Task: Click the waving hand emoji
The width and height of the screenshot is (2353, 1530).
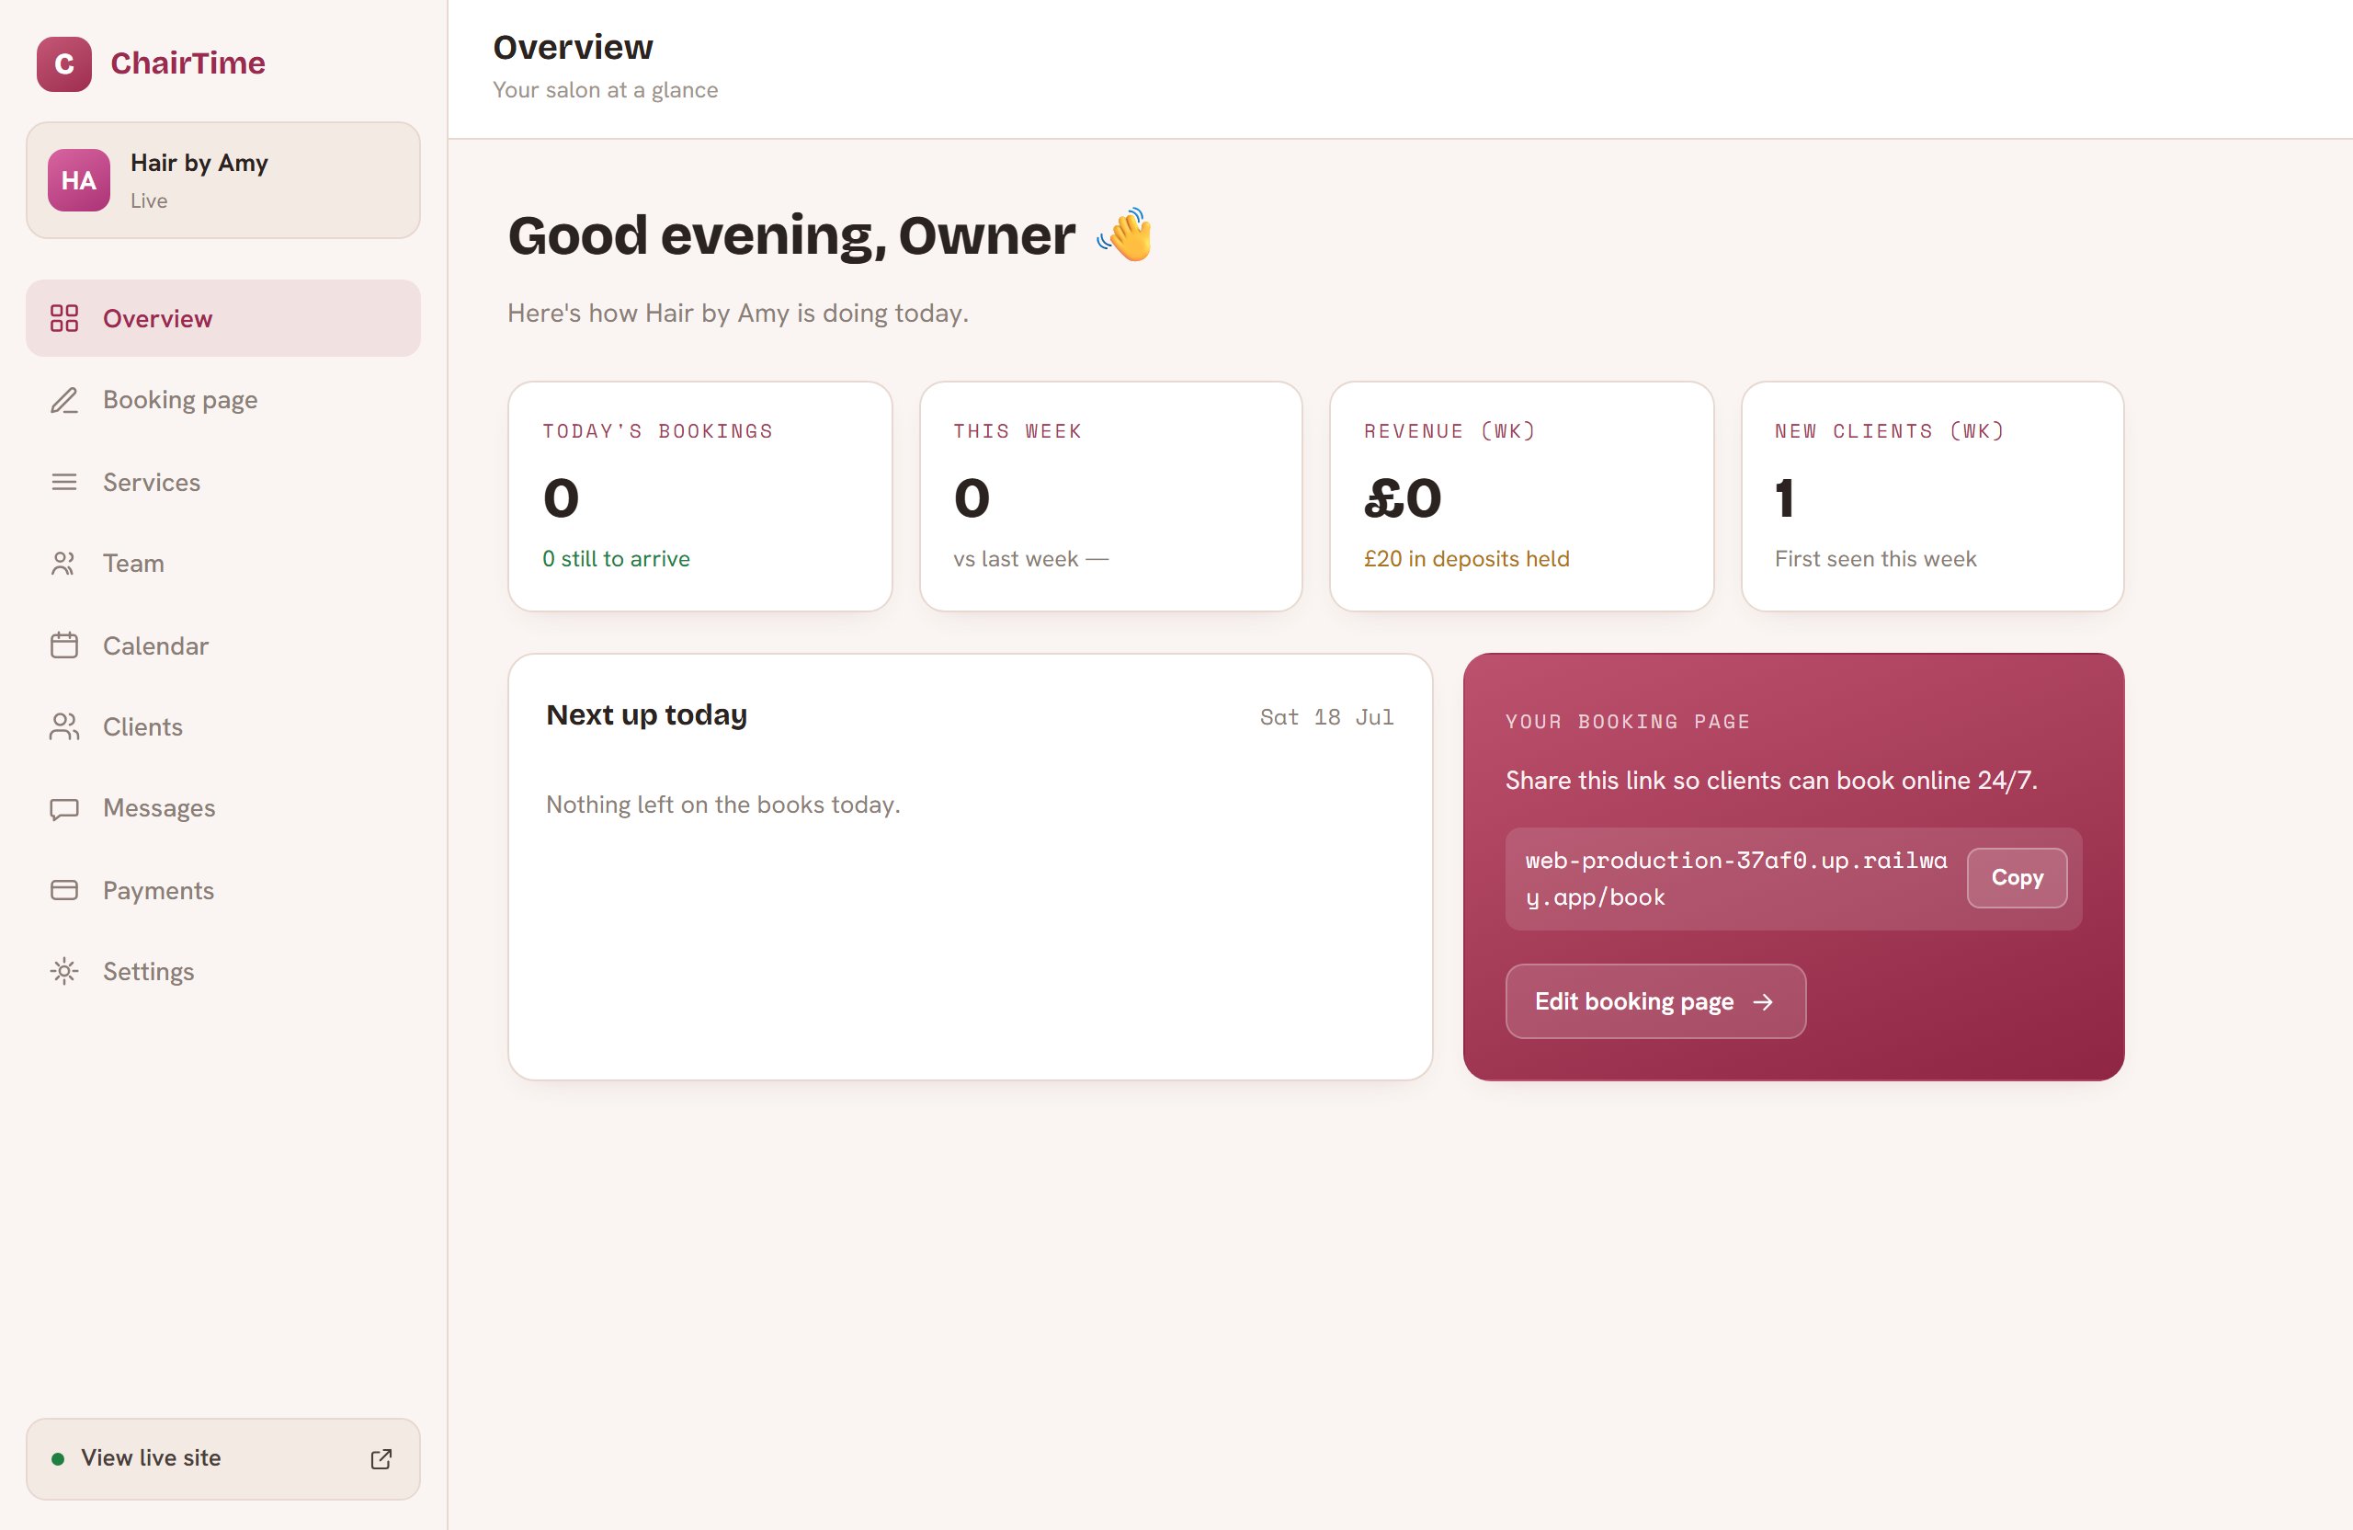Action: click(x=1125, y=234)
